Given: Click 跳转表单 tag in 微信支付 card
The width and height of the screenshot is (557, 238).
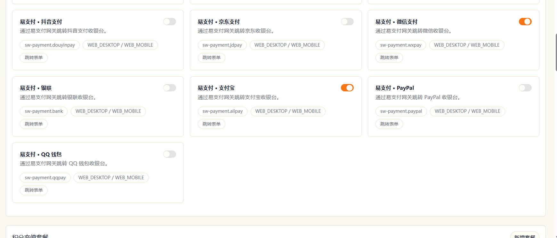Looking at the screenshot, I should pos(389,58).
